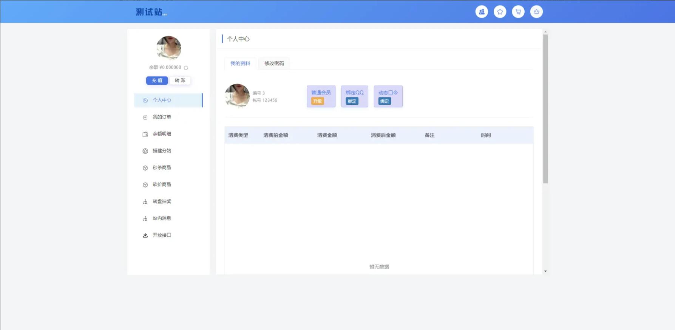Click the scrollbar up arrow

point(545,32)
